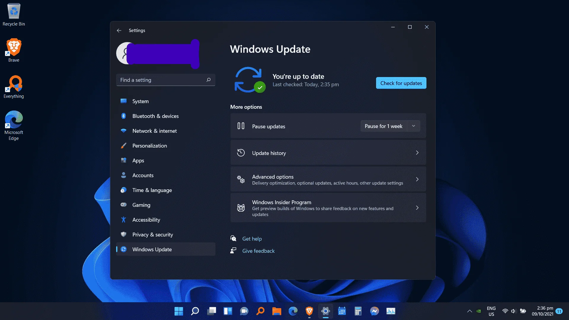Click Check for updates button
The width and height of the screenshot is (569, 320).
[401, 83]
